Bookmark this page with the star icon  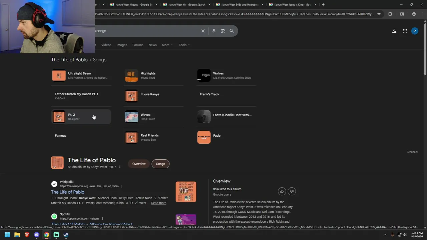[379, 14]
